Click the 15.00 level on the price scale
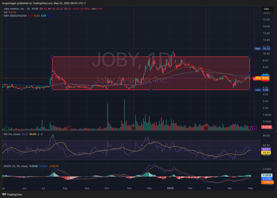 click(266, 20)
